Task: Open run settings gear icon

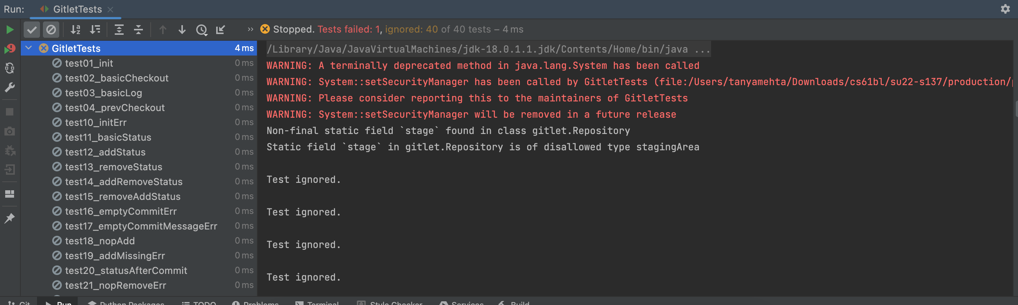Action: pyautogui.click(x=1005, y=9)
